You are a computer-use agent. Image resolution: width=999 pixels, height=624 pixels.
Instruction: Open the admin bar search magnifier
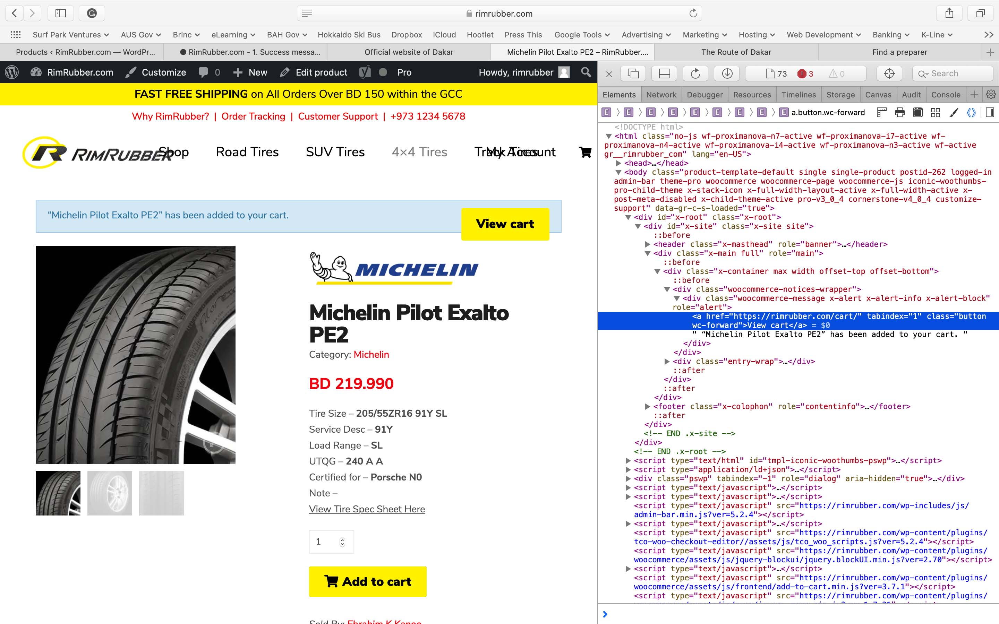[x=586, y=72]
